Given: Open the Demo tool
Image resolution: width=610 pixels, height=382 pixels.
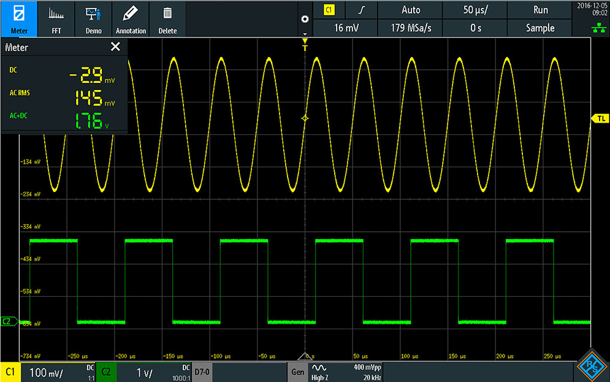Looking at the screenshot, I should coord(93,19).
